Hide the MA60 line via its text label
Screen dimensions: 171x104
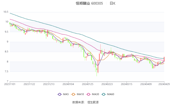click(x=110, y=94)
